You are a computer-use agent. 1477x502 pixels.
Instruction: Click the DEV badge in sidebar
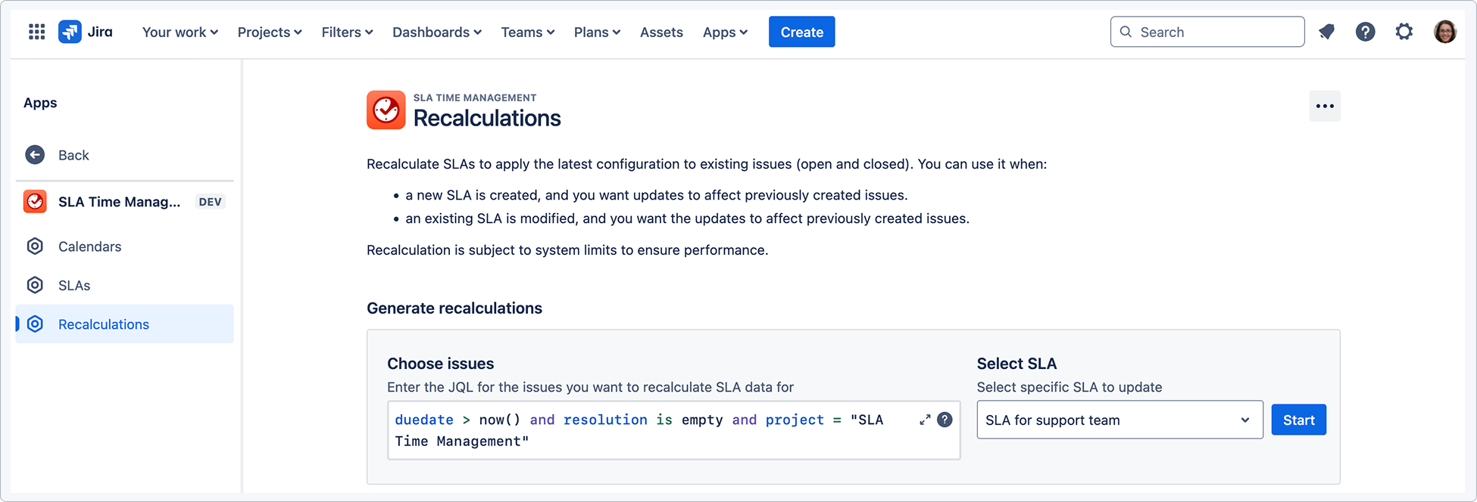click(x=210, y=202)
